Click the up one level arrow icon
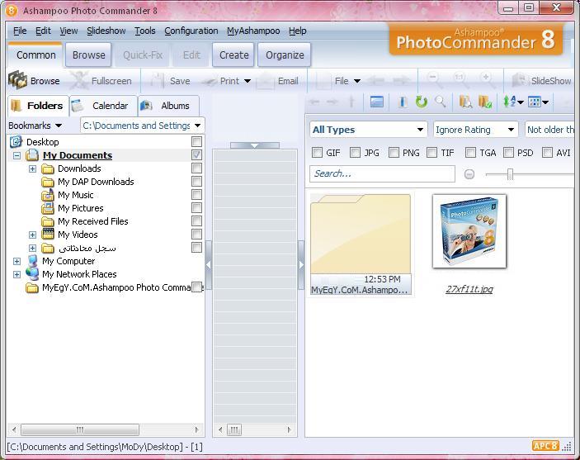Viewport: 580px width, 460px height. point(351,102)
